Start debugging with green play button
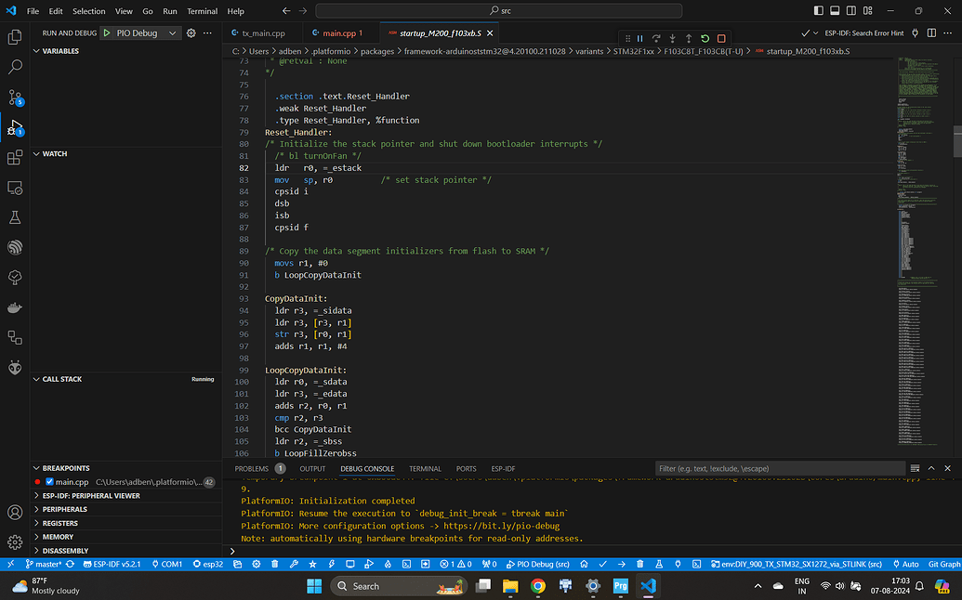 (107, 33)
